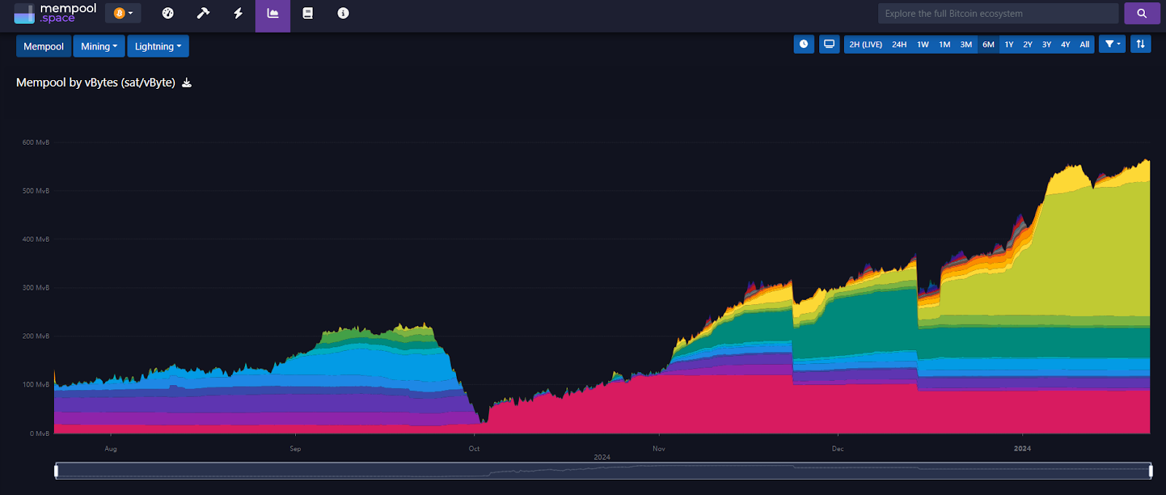
Task: Click the Oct x-axis label
Action: (x=474, y=448)
